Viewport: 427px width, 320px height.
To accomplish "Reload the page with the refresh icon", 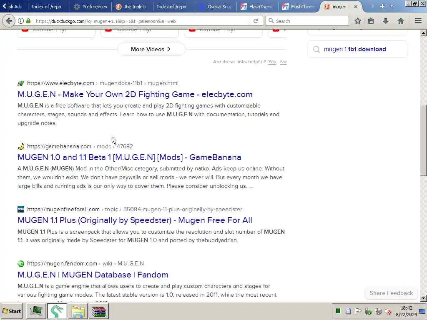I will (x=256, y=21).
